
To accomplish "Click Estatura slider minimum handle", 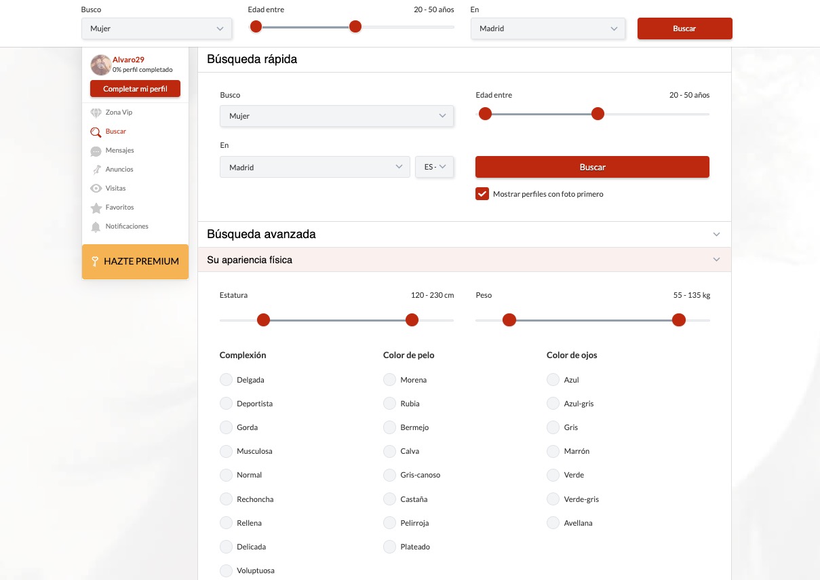I will pyautogui.click(x=264, y=320).
